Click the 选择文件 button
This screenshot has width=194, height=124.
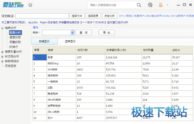coord(77,16)
